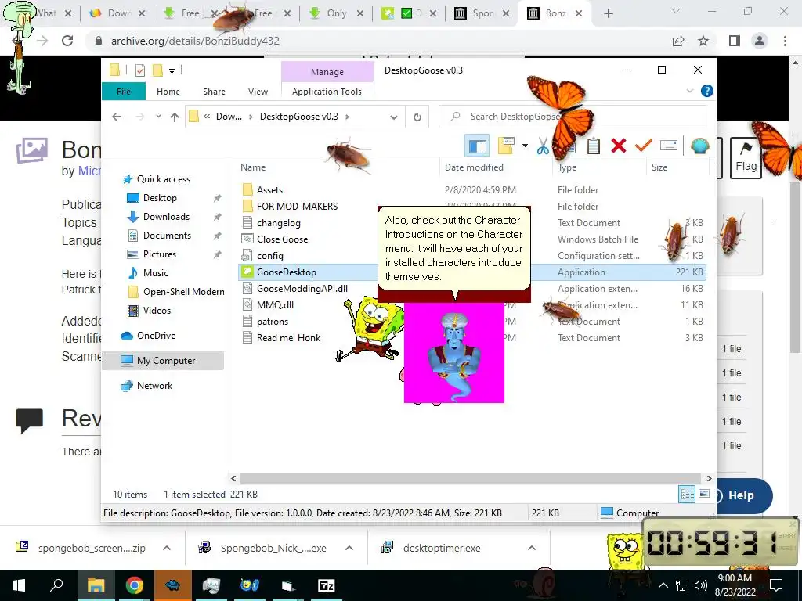Click the Flag button on archive page
This screenshot has width=802, height=601.
746,157
